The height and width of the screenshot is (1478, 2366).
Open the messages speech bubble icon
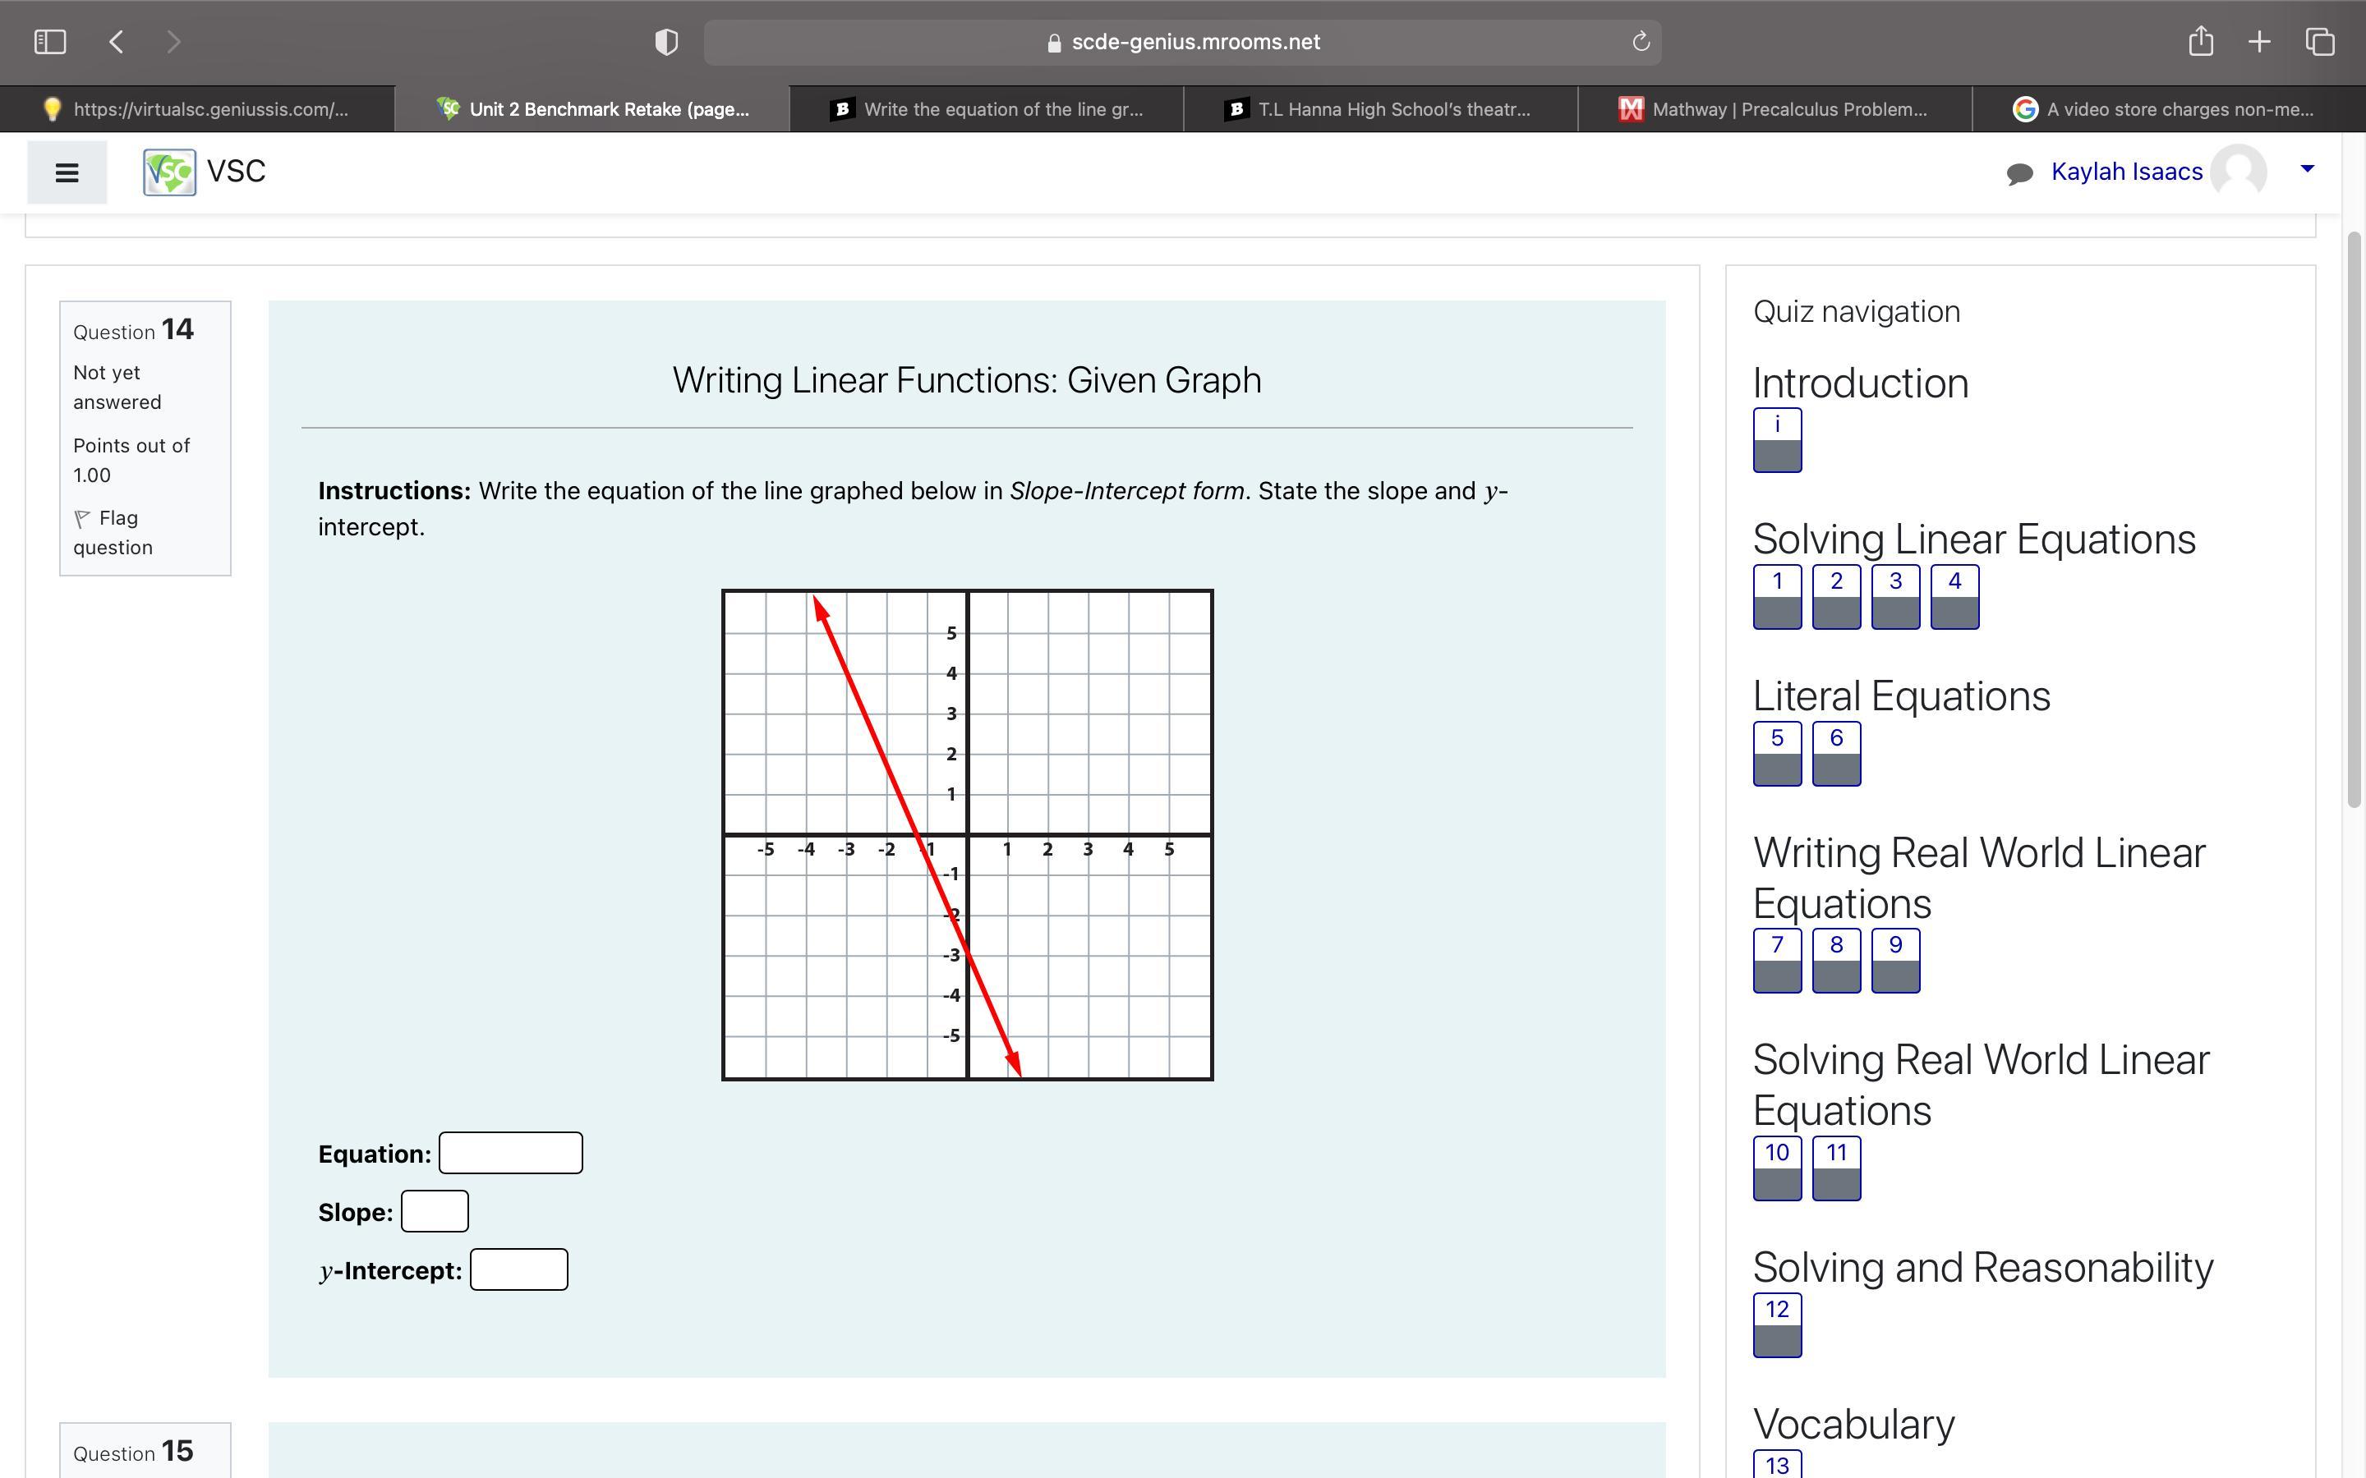click(2019, 173)
